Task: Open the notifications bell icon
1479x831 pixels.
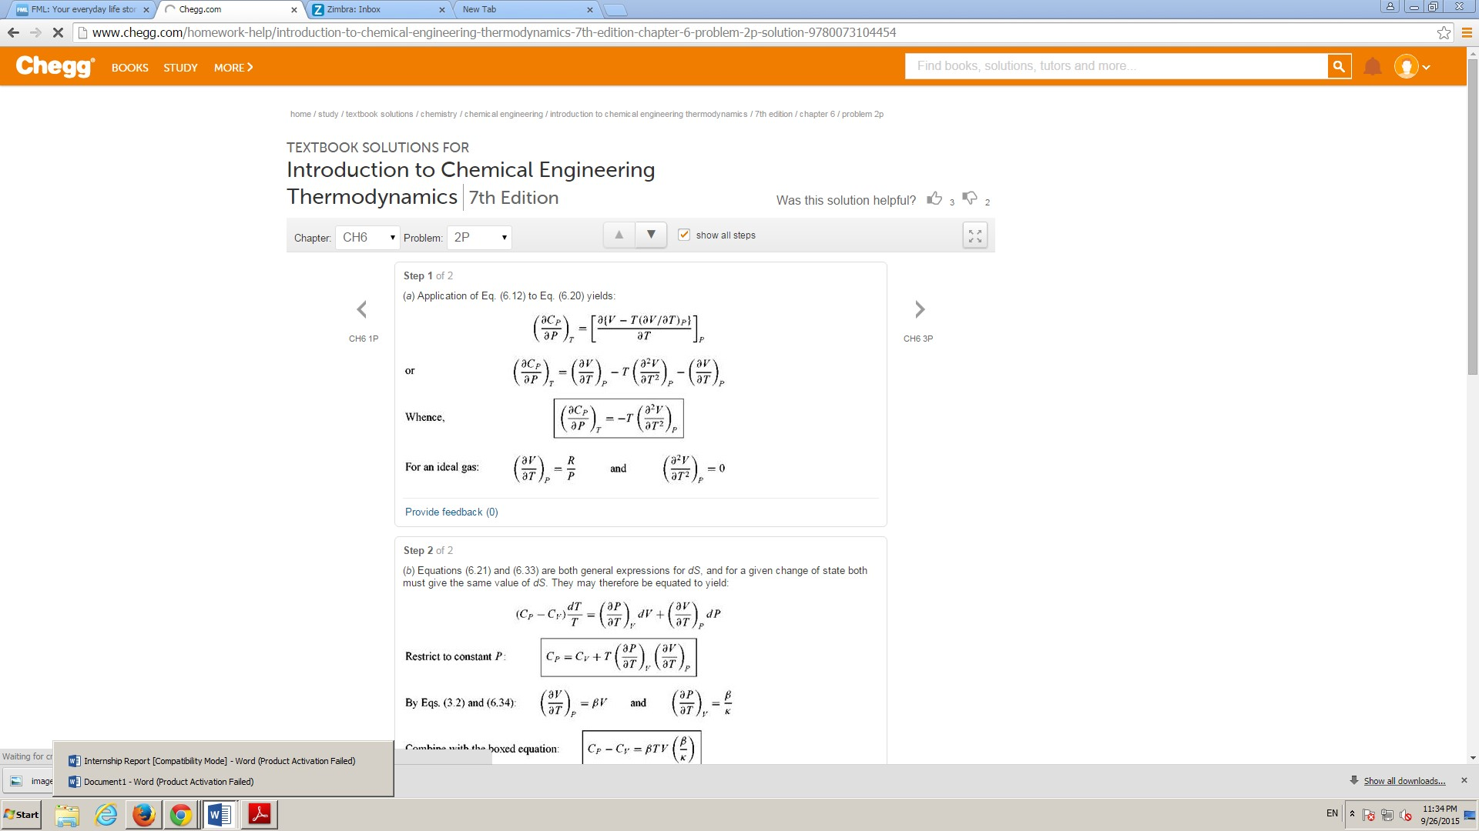Action: coord(1373,67)
